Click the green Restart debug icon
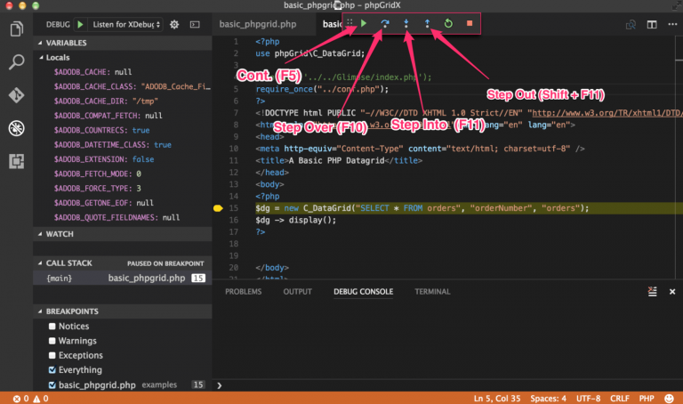This screenshot has width=683, height=404. coord(448,24)
